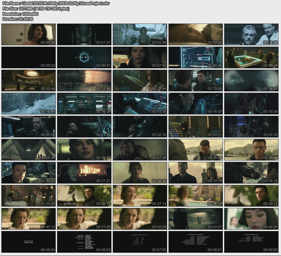Open the crashing waves frame at 00:15:40
The height and width of the screenshot is (256, 281).
[29, 103]
